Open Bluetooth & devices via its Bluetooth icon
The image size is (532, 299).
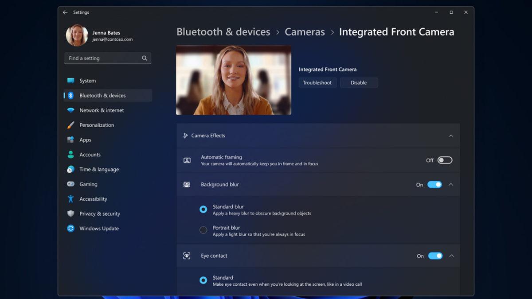pos(71,95)
